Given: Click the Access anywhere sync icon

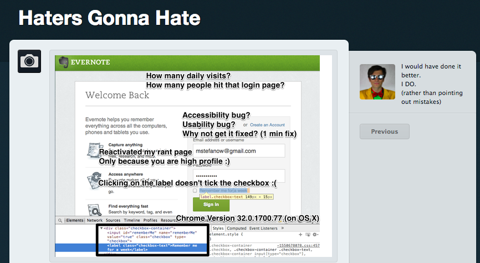Looking at the screenshot, I should coord(95,181).
